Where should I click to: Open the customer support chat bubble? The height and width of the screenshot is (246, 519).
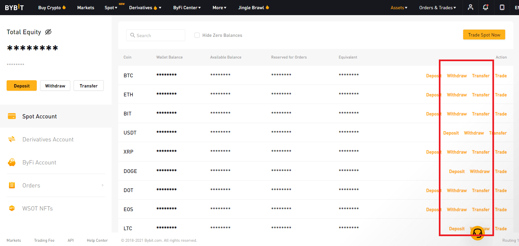478,233
